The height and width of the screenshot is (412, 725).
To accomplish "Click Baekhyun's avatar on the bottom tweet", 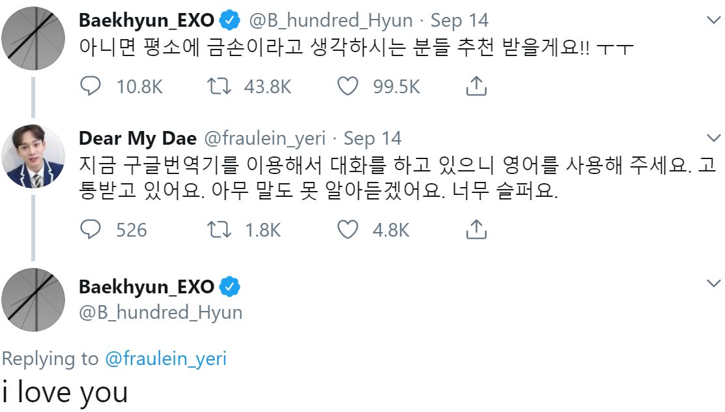I will tap(33, 299).
